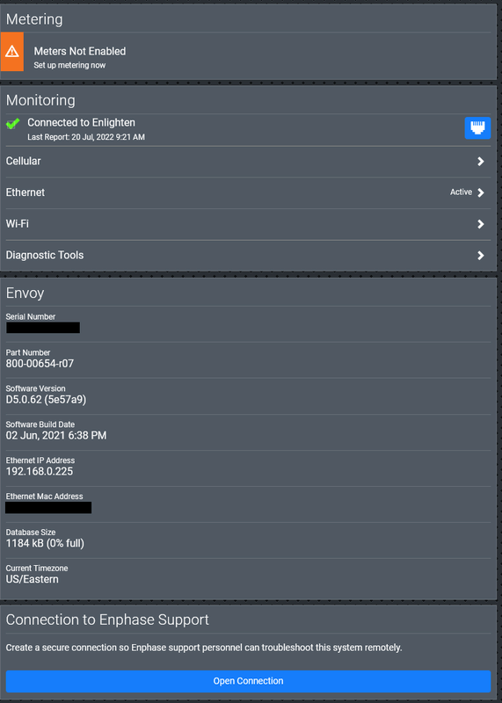The height and width of the screenshot is (703, 502).
Task: Click the Current Timezone US/Eastern value
Action: [x=32, y=579]
